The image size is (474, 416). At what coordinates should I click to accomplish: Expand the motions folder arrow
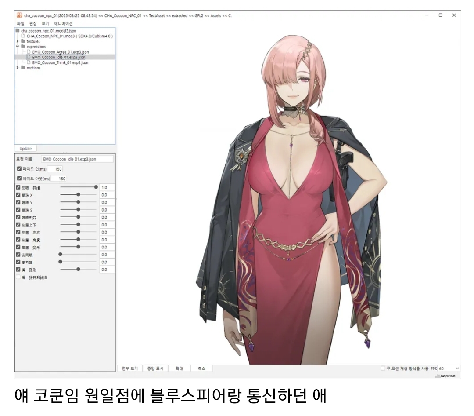(18, 68)
